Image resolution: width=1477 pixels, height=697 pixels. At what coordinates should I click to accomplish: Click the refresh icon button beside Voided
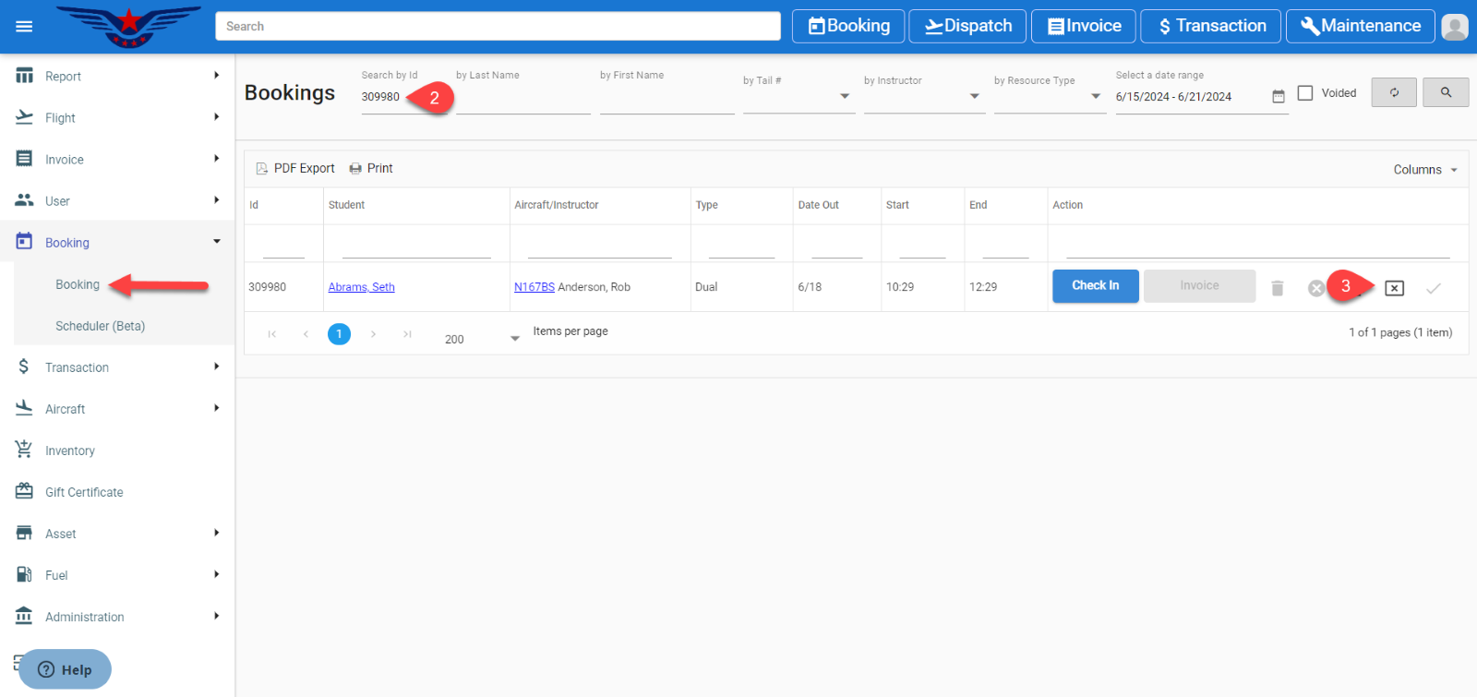(x=1393, y=92)
